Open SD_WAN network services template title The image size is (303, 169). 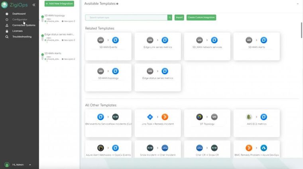pos(207,47)
